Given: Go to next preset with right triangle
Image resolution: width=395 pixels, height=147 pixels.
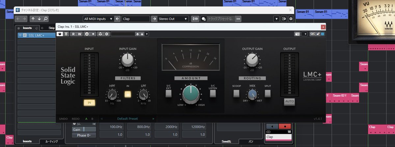Looking at the screenshot, I should click(153, 119).
